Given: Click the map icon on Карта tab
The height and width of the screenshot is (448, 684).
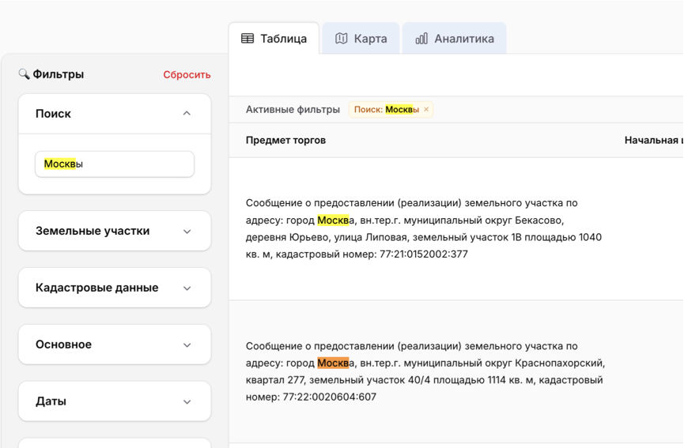Looking at the screenshot, I should pyautogui.click(x=342, y=39).
